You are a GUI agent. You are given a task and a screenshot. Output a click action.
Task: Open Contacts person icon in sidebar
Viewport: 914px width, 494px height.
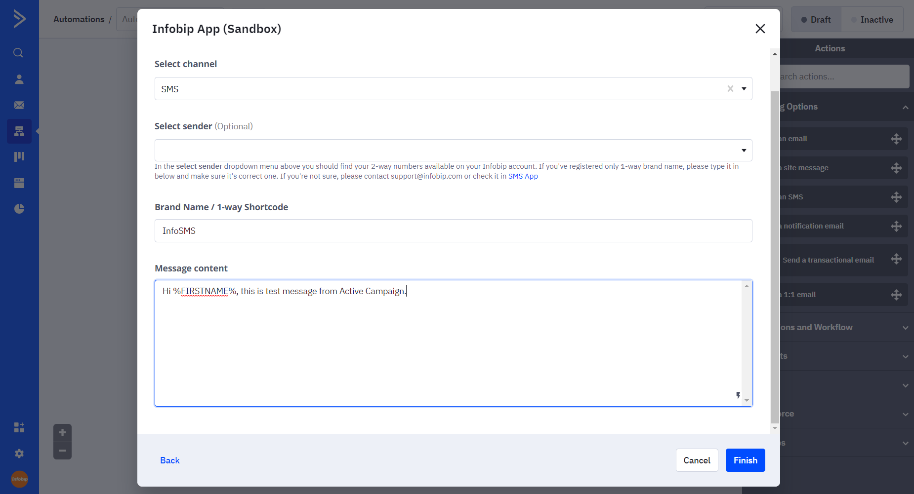pyautogui.click(x=19, y=79)
